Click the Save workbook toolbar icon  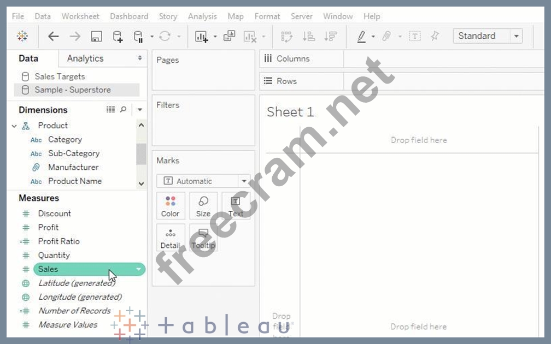[x=96, y=37]
